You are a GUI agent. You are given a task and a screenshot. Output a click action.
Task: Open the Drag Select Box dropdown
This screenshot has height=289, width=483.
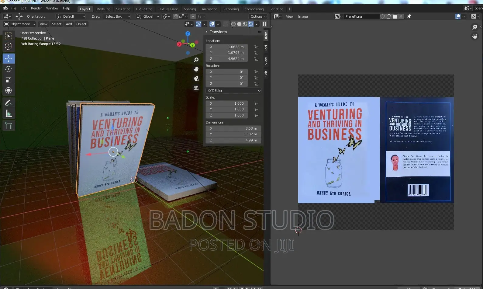click(117, 16)
